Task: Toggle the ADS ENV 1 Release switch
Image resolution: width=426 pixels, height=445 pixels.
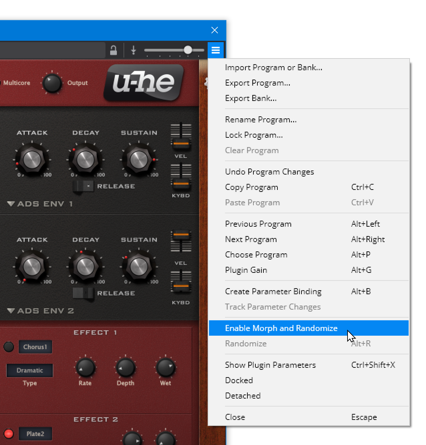Action: tap(83, 186)
